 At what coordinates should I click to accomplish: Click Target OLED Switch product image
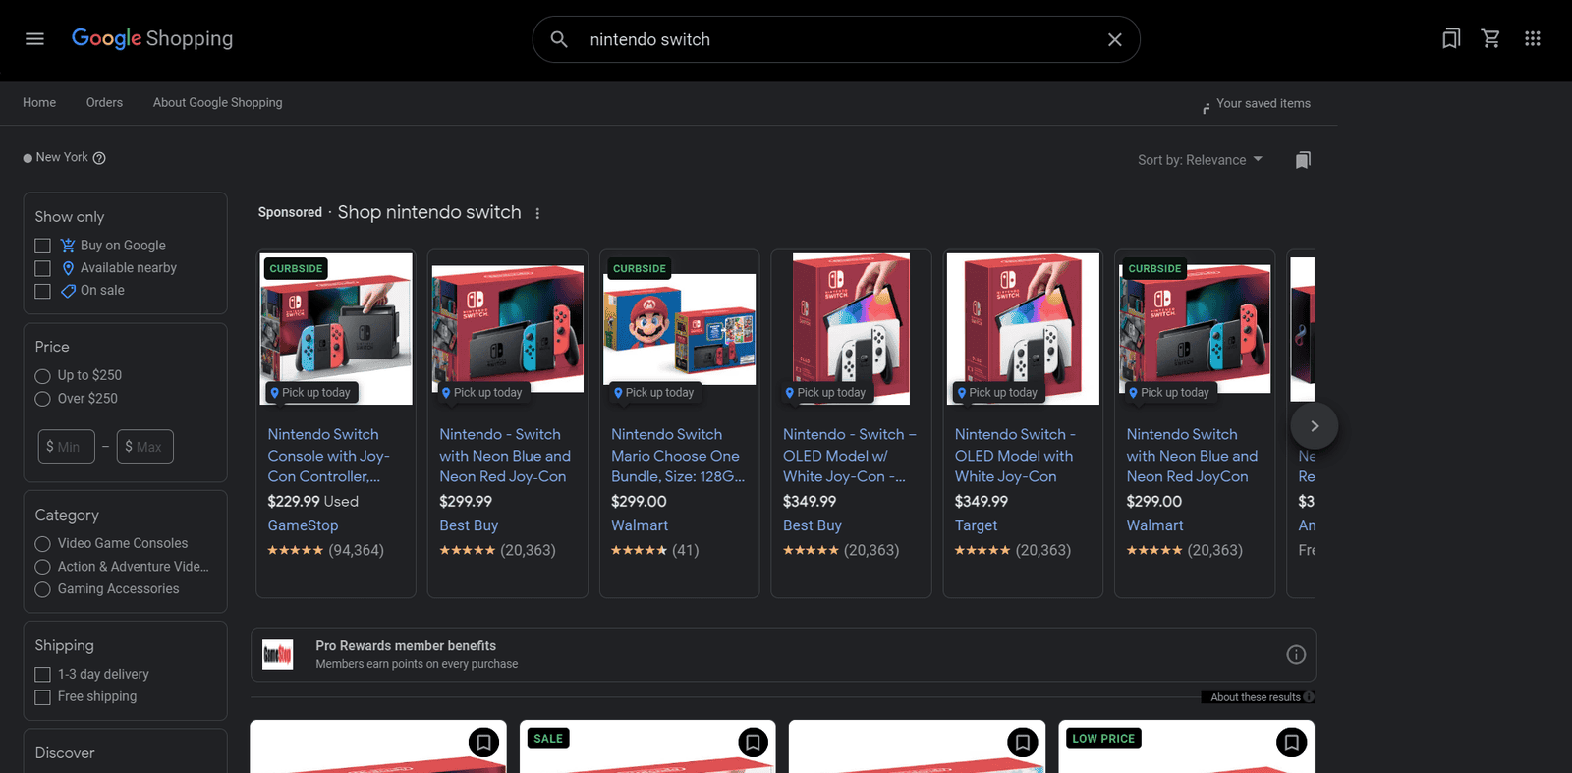click(1023, 329)
